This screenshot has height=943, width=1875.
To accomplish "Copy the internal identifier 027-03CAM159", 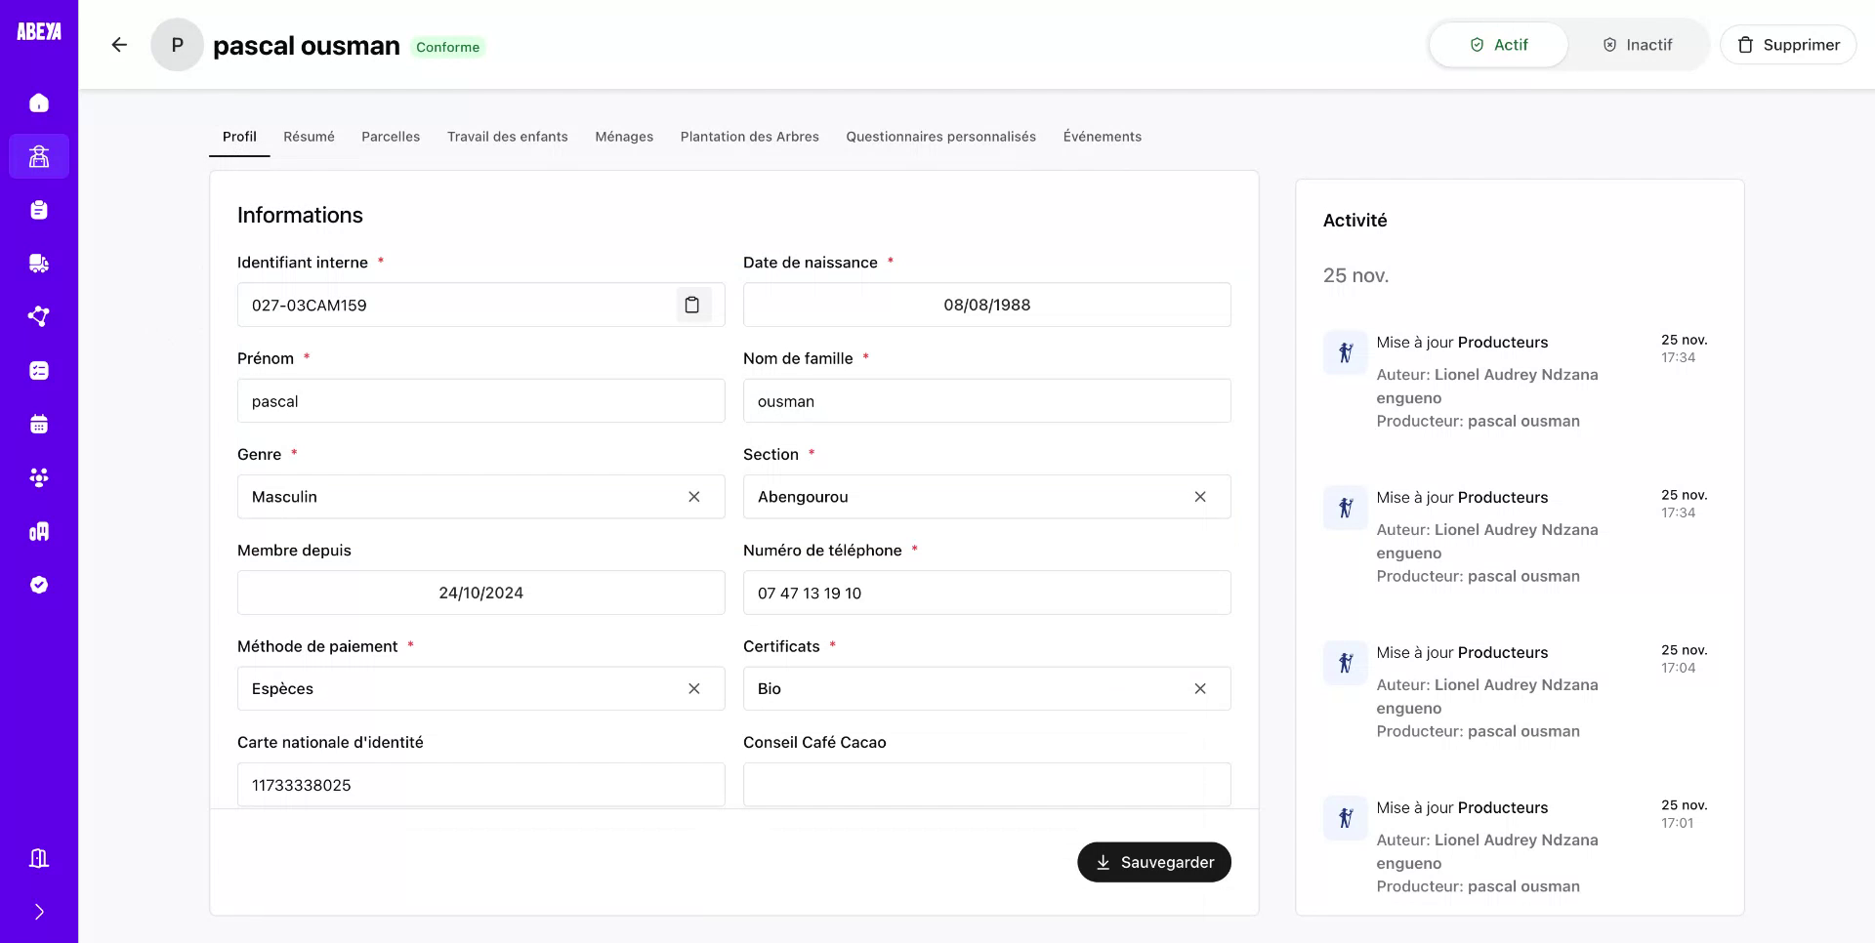I will coord(693,305).
